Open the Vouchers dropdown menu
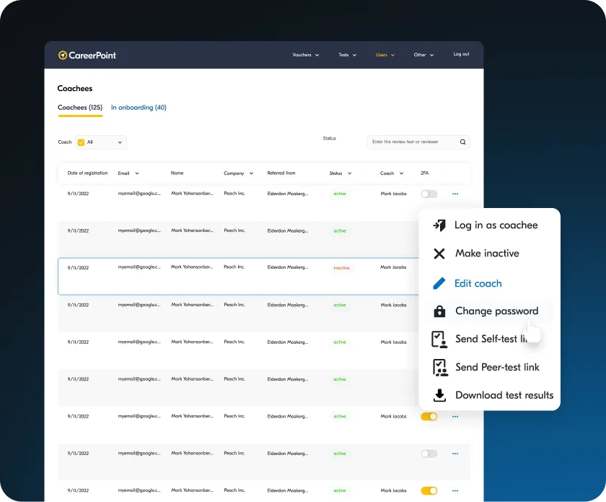Screen dimensions: 606x502 click(x=306, y=55)
